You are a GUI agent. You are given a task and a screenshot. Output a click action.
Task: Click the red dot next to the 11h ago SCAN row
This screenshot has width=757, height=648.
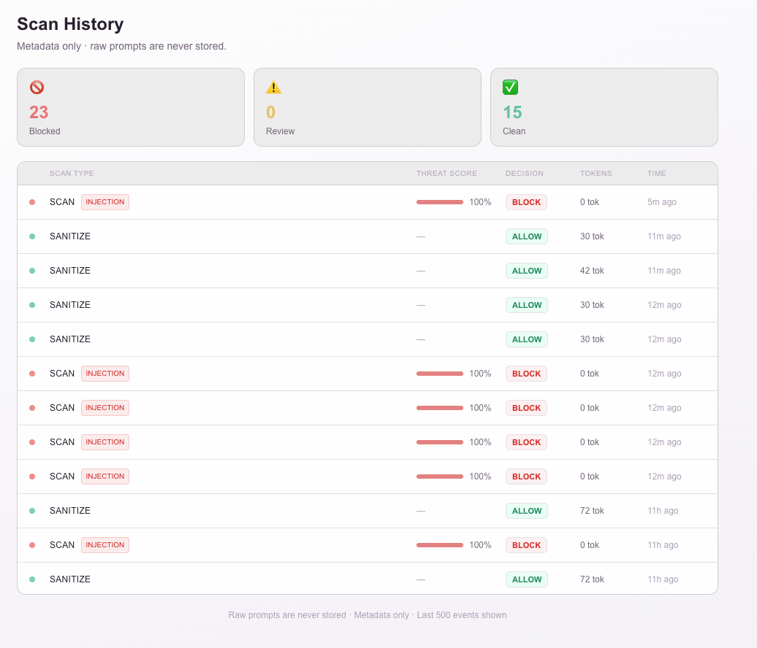pyautogui.click(x=32, y=545)
